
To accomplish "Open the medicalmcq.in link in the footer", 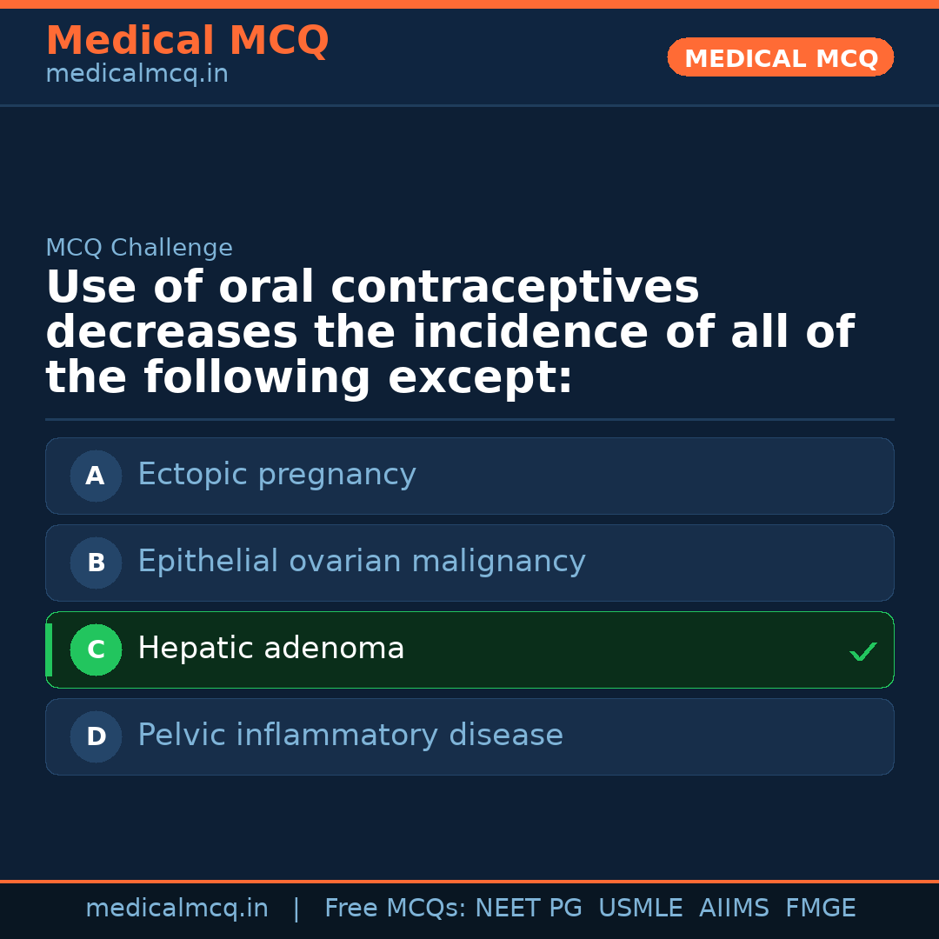I will pyautogui.click(x=176, y=909).
